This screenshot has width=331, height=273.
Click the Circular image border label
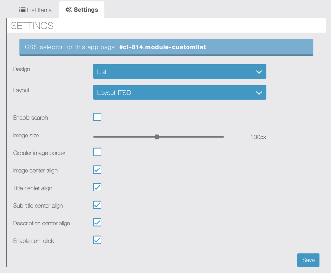point(39,153)
